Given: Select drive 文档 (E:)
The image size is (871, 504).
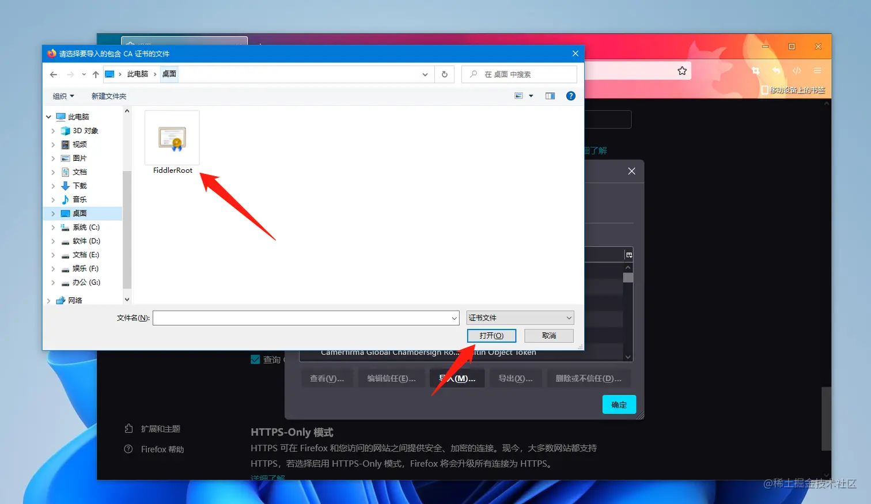Looking at the screenshot, I should point(85,255).
